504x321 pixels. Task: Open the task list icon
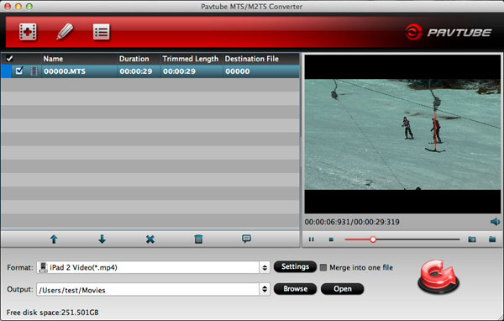tap(102, 32)
